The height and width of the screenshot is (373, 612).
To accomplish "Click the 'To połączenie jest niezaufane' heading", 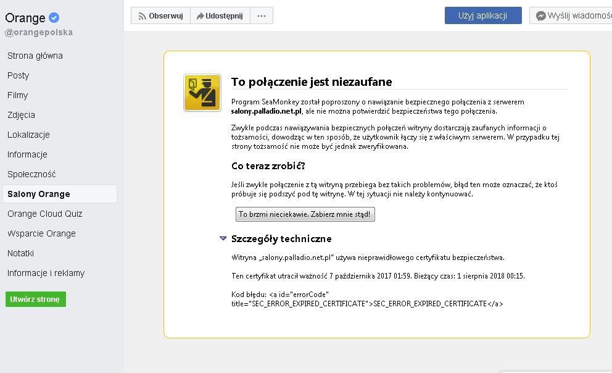I will click(312, 82).
